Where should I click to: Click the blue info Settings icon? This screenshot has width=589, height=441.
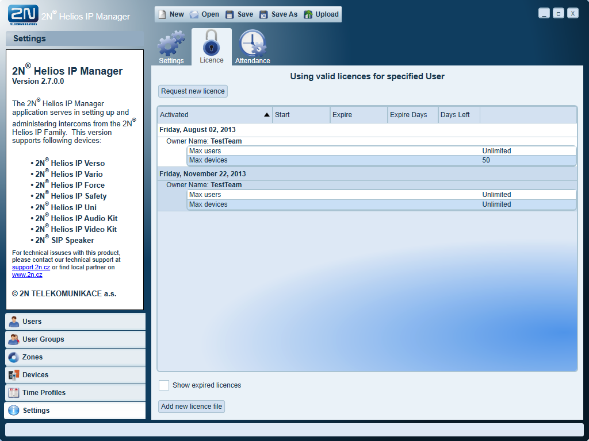(x=14, y=410)
